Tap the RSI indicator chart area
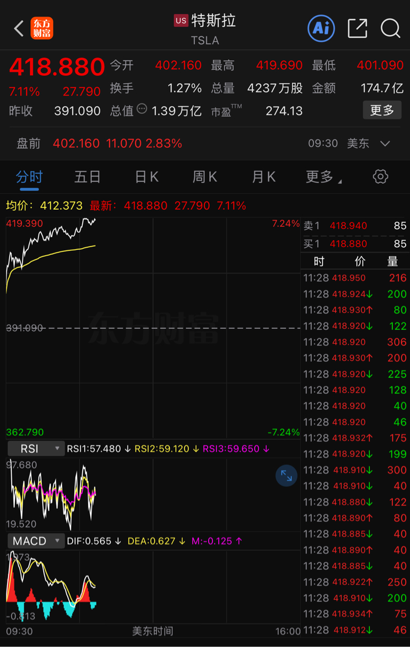This screenshot has height=647, width=410. point(153,494)
